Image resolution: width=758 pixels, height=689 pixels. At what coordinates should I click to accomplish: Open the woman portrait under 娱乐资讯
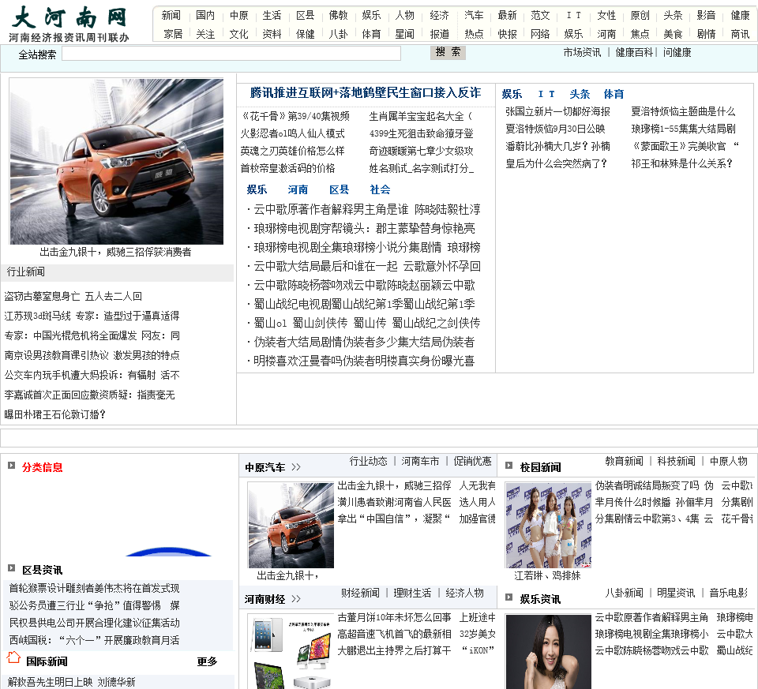[548, 651]
